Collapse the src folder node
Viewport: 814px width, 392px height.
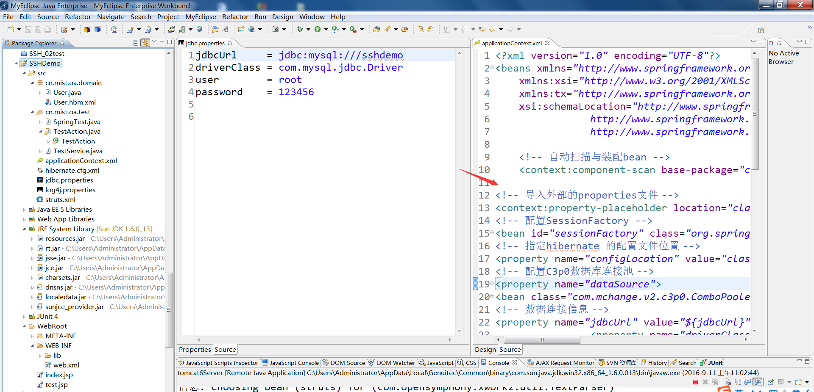(x=24, y=73)
